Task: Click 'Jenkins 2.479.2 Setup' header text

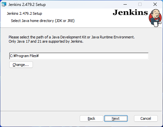Action: pyautogui.click(x=24, y=13)
